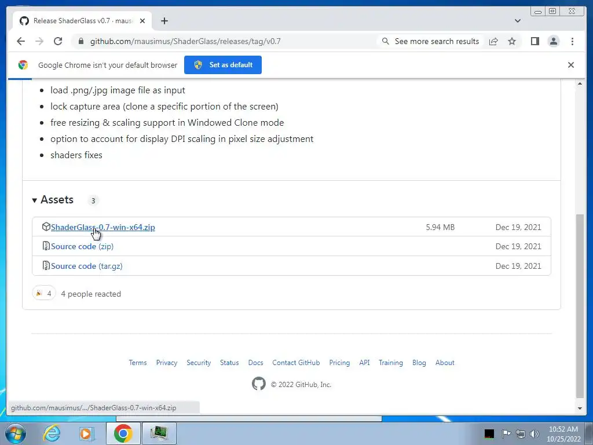Viewport: 593px width, 445px height.
Task: Reload the current page
Action: pos(58,41)
